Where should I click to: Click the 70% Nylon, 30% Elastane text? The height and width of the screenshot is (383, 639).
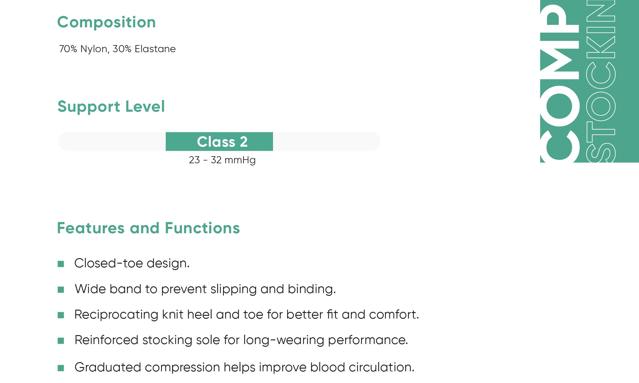pos(117,49)
